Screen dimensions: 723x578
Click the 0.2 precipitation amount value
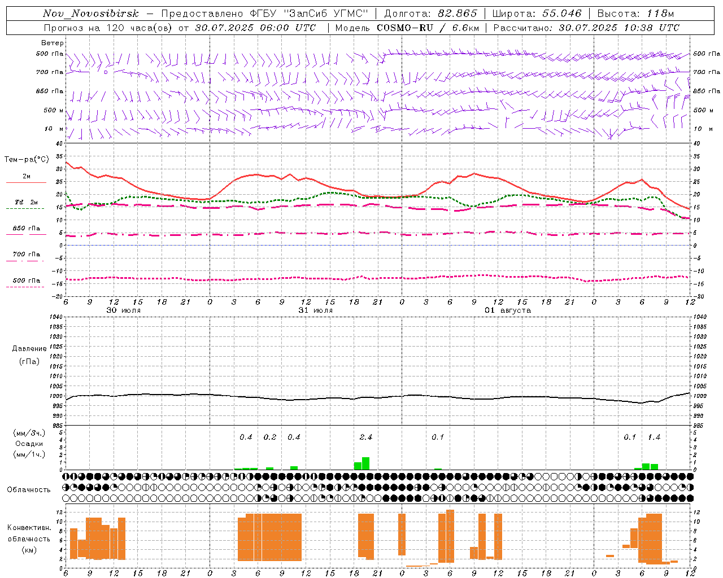[x=270, y=437]
